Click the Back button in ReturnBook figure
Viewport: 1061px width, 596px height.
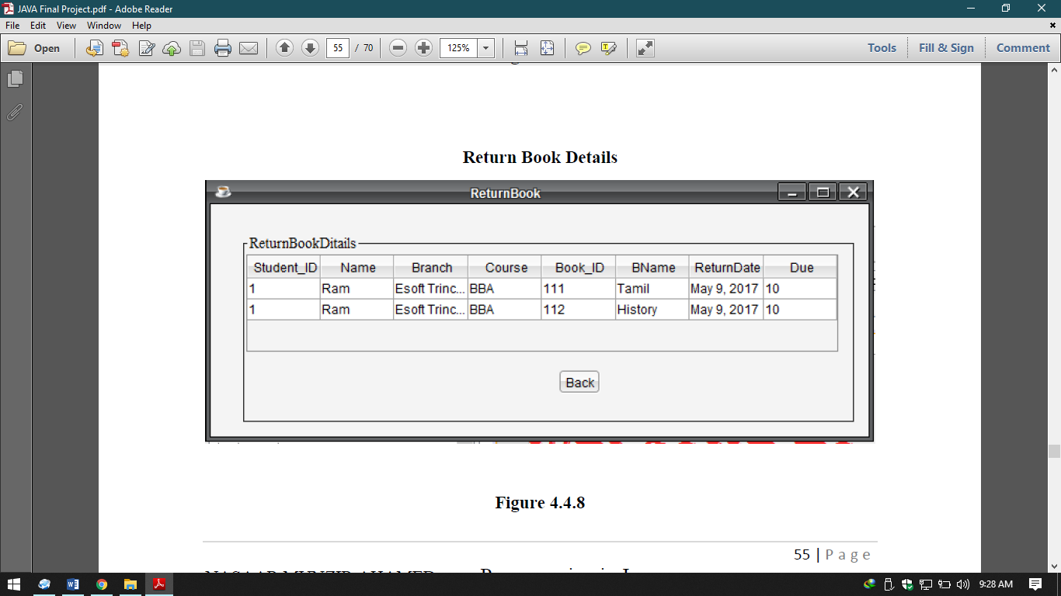(579, 383)
